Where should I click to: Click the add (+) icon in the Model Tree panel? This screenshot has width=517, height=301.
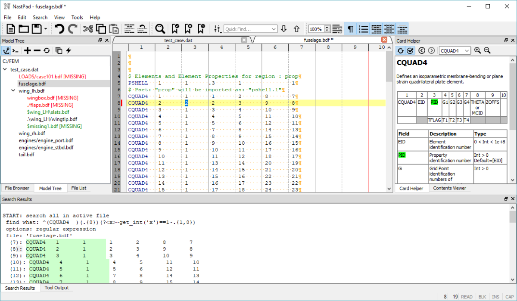(27, 50)
